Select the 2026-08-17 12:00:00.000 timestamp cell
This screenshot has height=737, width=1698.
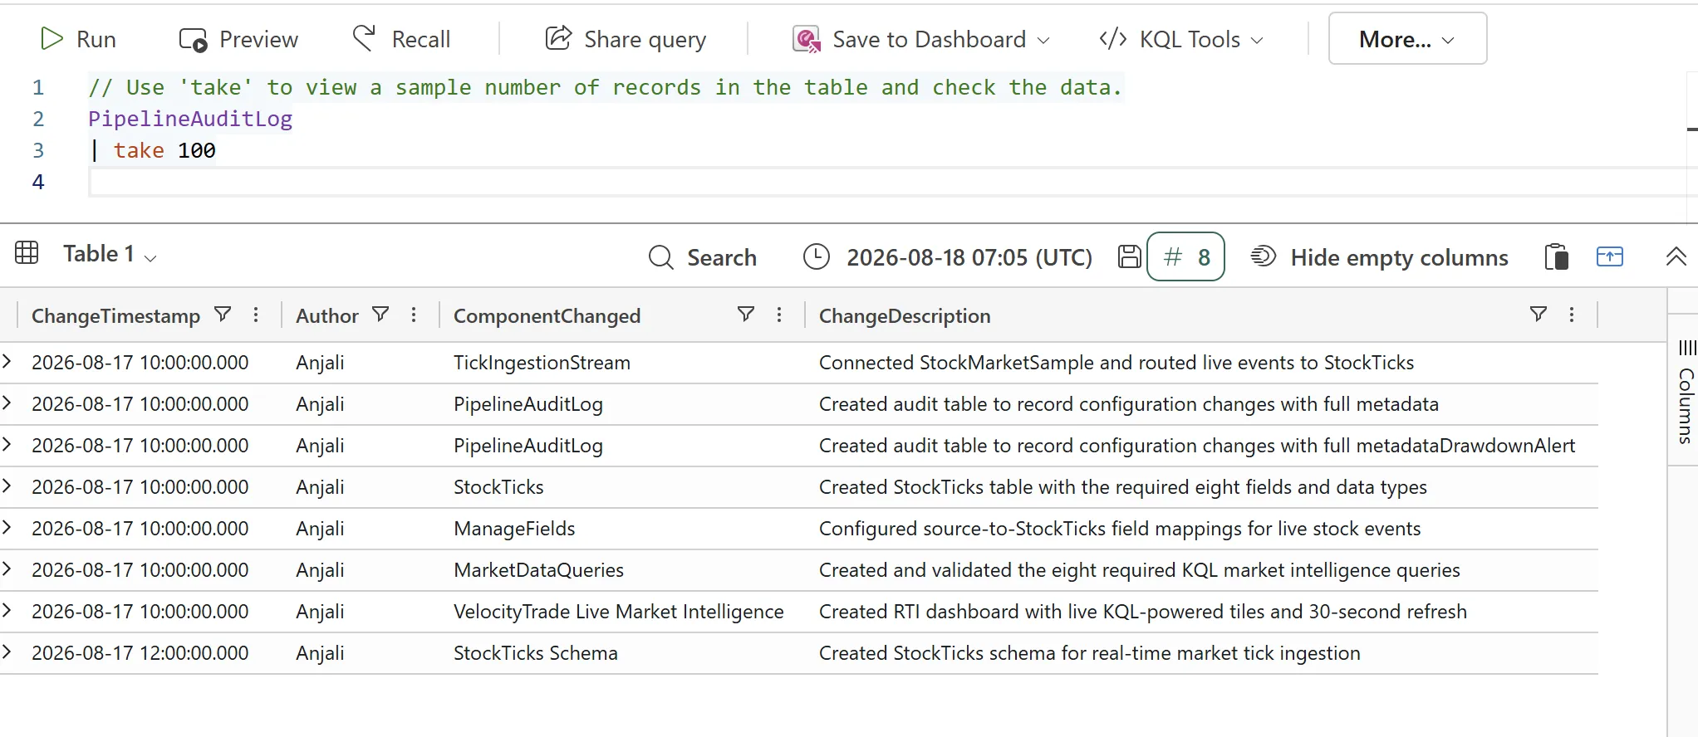[x=140, y=653]
